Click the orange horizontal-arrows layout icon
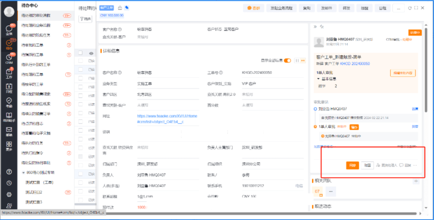The width and height of the screenshot is (434, 220). [303, 60]
